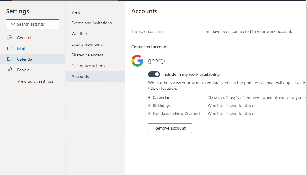This screenshot has height=175, width=307.
Task: Open Events and invitations settings
Action: point(95,23)
